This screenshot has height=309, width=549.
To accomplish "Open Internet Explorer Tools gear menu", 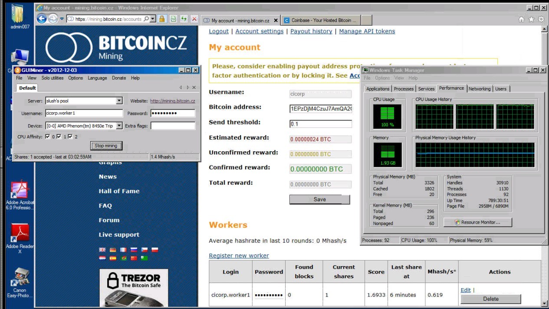I will point(541,20).
